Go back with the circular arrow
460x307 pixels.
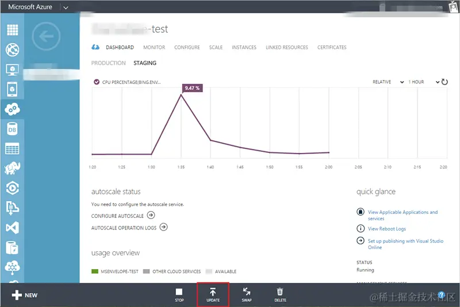[x=47, y=36]
